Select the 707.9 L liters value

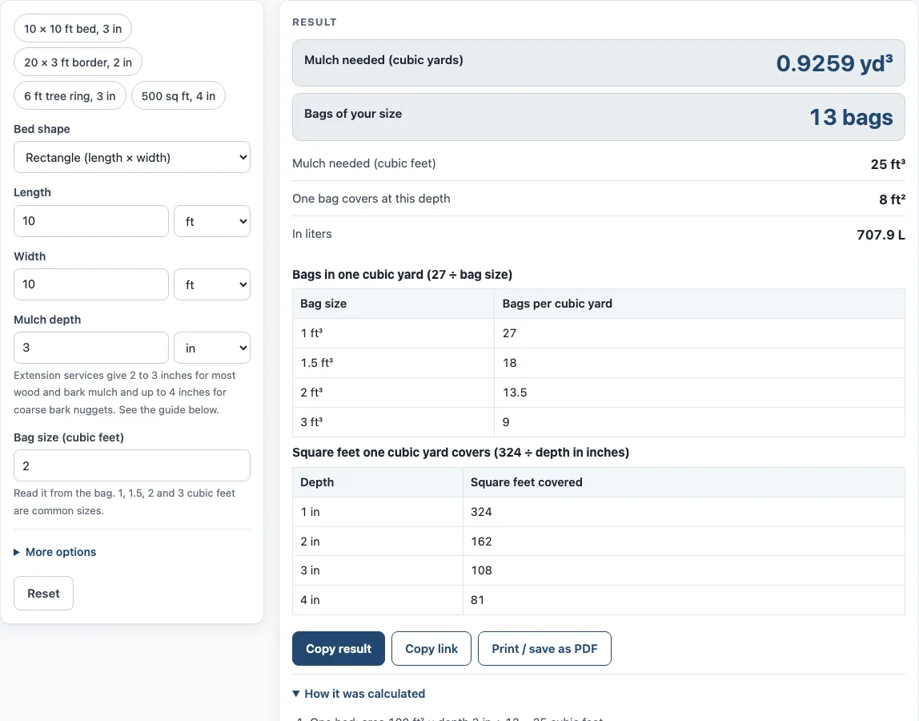[x=881, y=235]
